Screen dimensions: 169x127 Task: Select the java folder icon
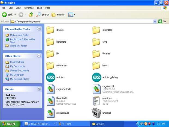96,42
